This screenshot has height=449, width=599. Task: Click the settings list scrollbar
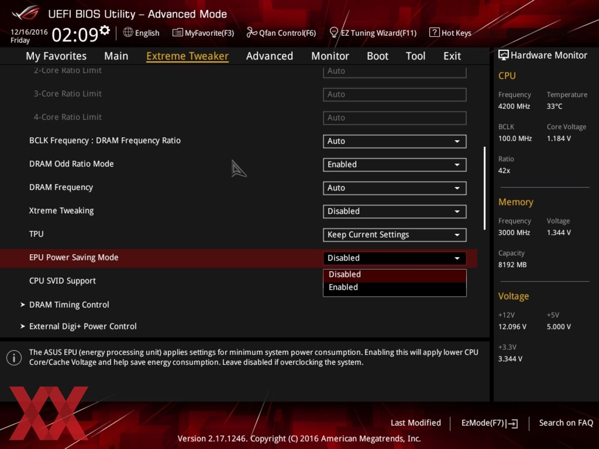(484, 188)
